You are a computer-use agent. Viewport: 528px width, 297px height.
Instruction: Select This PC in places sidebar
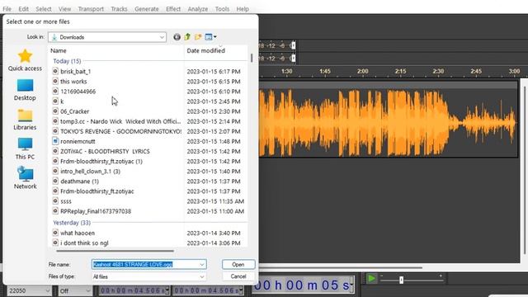25,148
